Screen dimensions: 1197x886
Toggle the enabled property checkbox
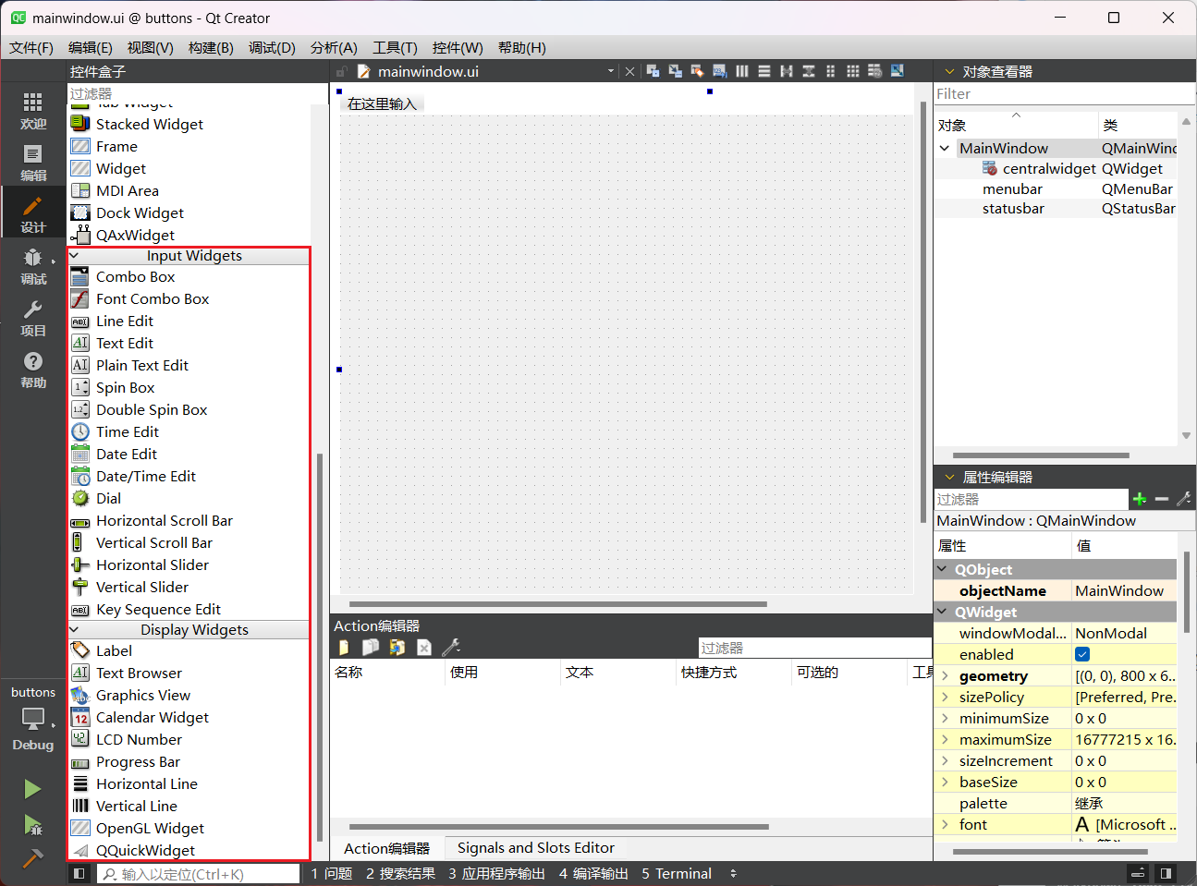(x=1082, y=654)
